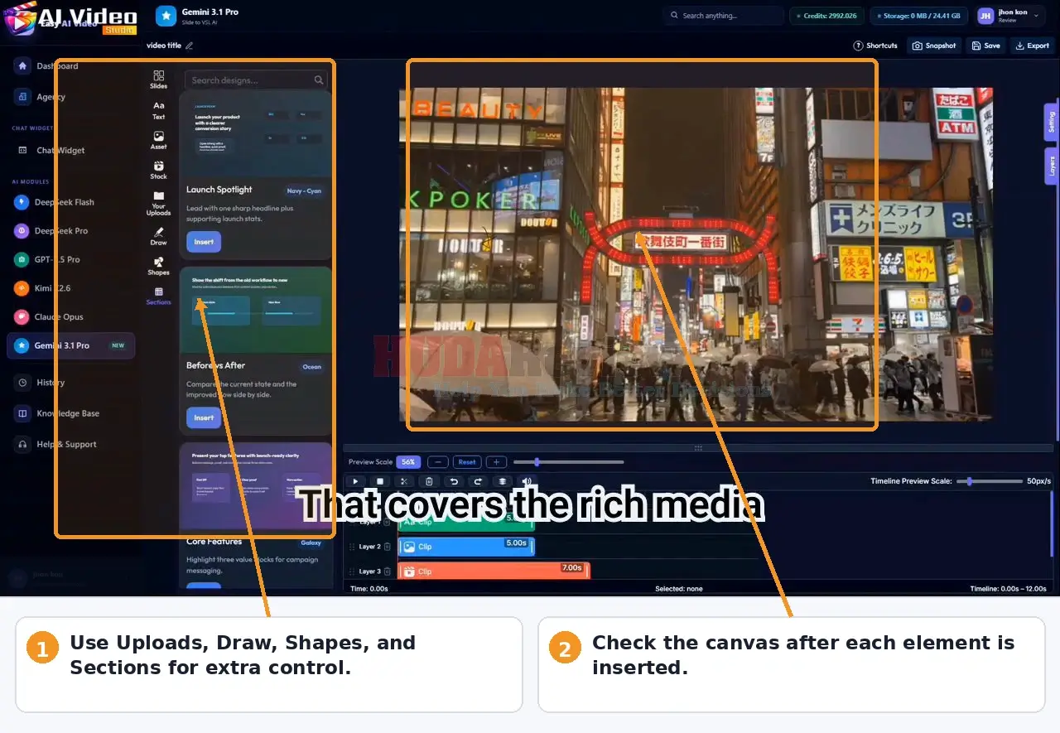Select Kimi module in sidebar

click(x=44, y=288)
